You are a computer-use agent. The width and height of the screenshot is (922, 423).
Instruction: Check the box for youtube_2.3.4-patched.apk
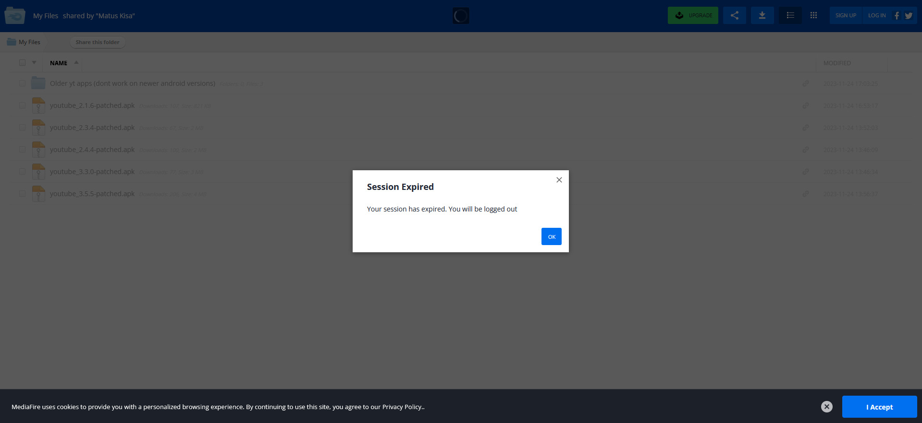click(22, 127)
